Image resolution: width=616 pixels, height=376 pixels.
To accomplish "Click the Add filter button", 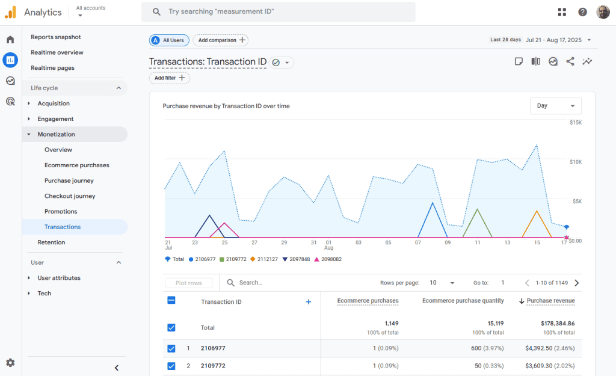I will tap(169, 78).
